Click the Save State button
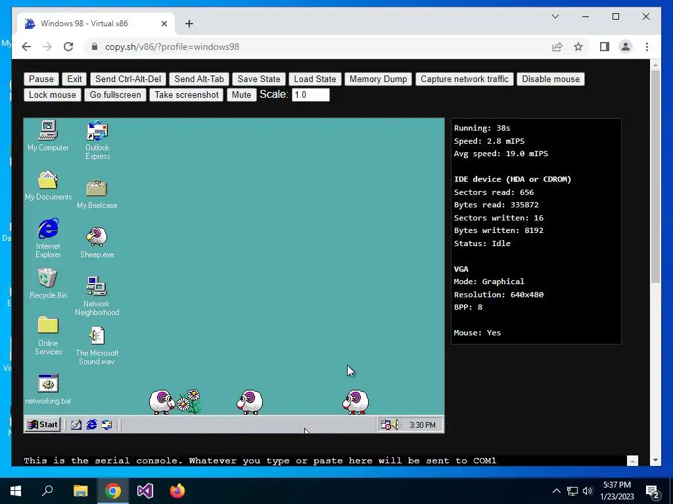Viewport: 673px width, 504px height. [259, 79]
